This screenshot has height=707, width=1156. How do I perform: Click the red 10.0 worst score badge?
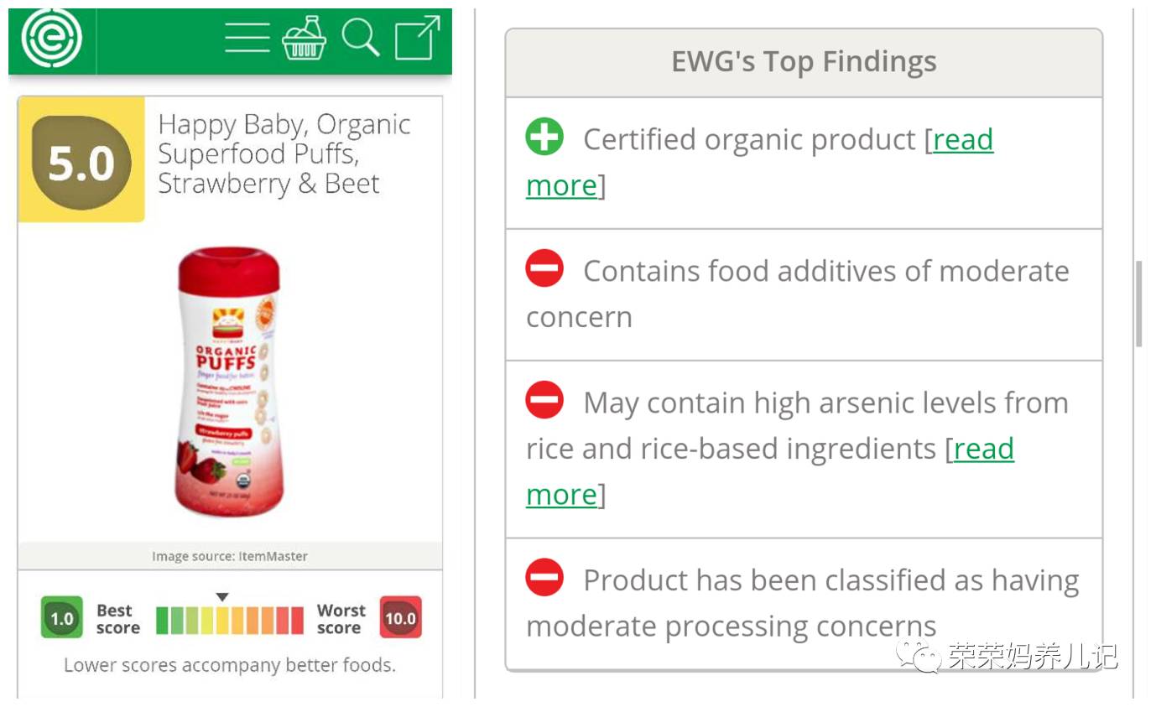pyautogui.click(x=400, y=618)
